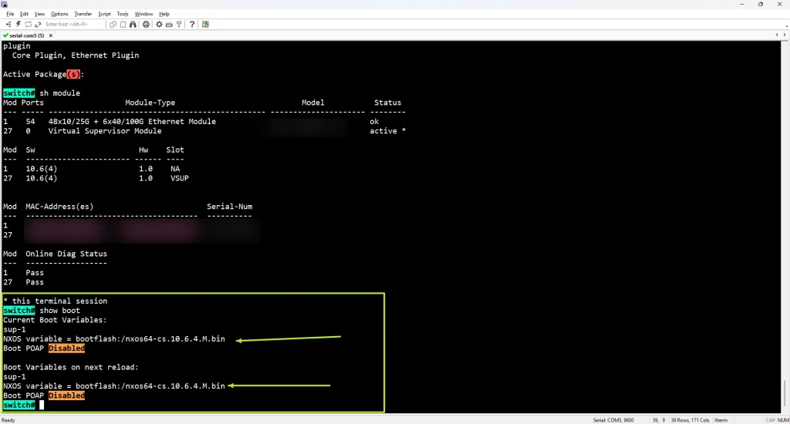Close the serial-com5 (5) tab

[51, 35]
